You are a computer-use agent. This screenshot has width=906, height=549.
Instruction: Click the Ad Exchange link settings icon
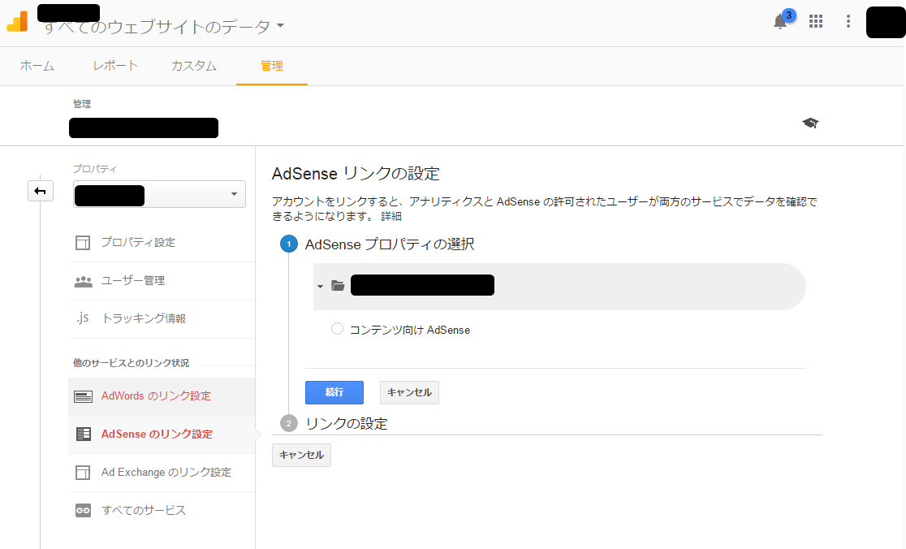pos(83,473)
